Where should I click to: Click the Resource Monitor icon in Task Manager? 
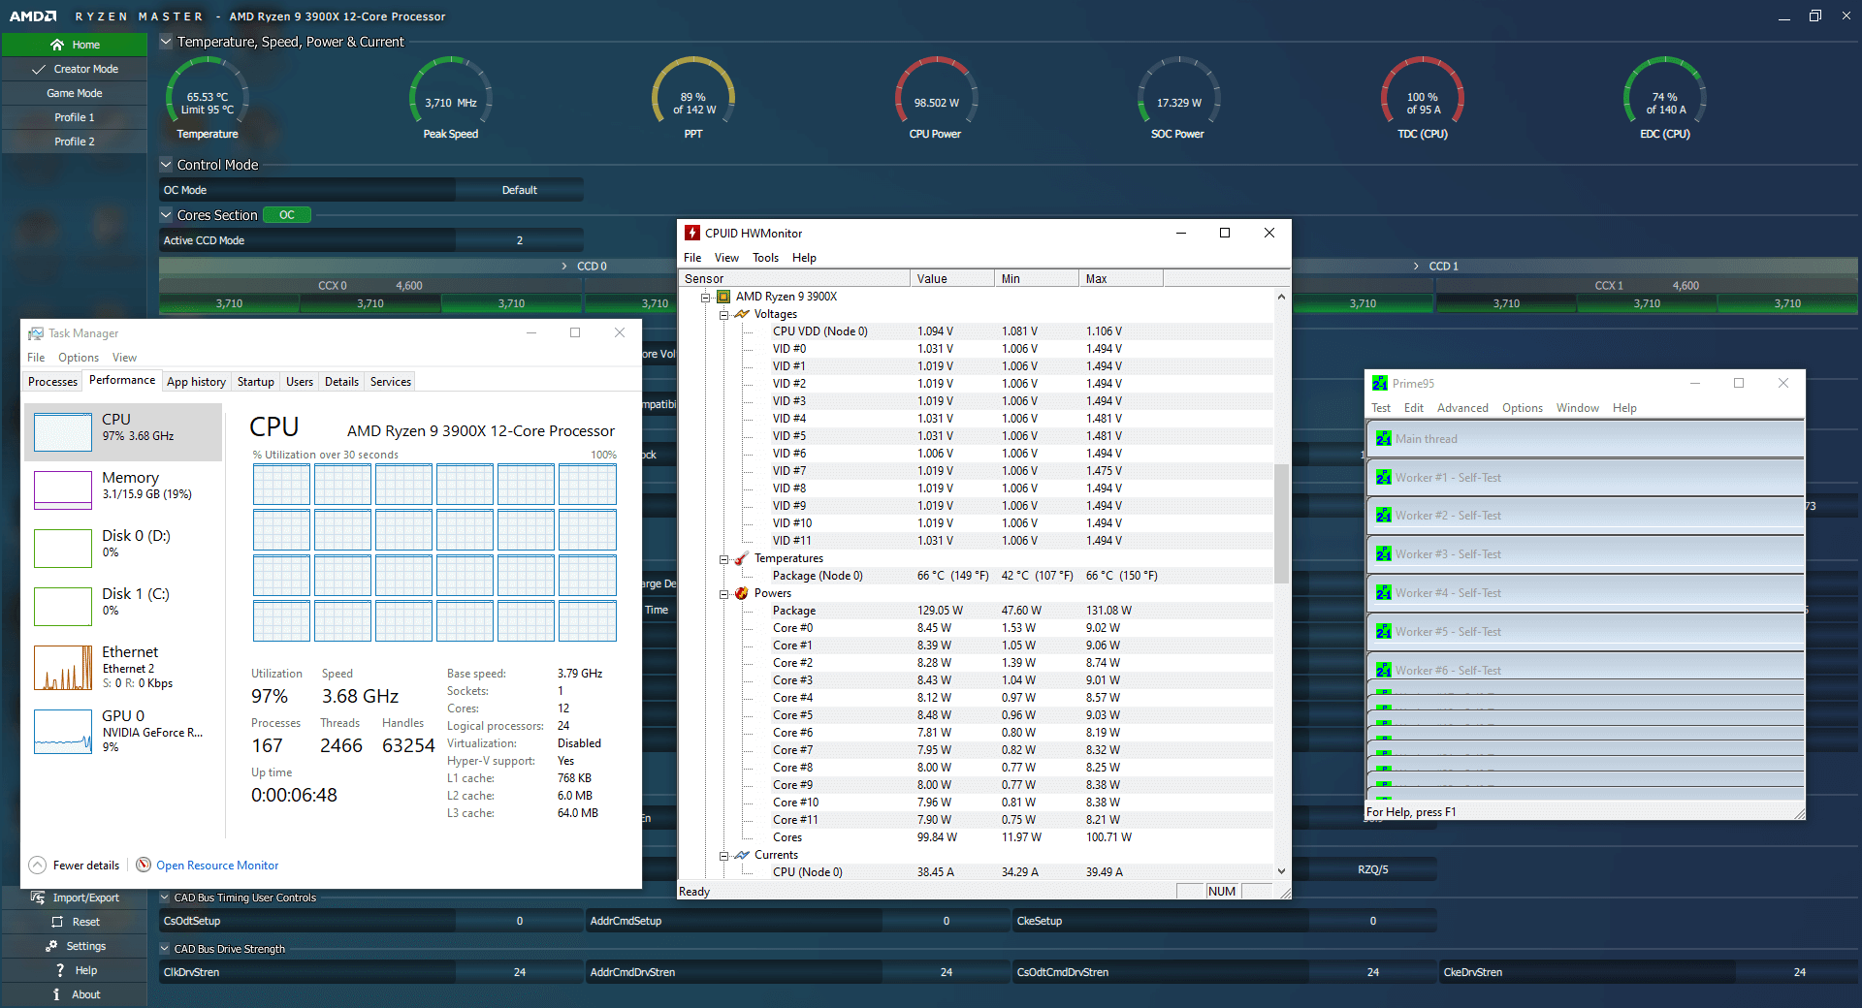[x=144, y=865]
